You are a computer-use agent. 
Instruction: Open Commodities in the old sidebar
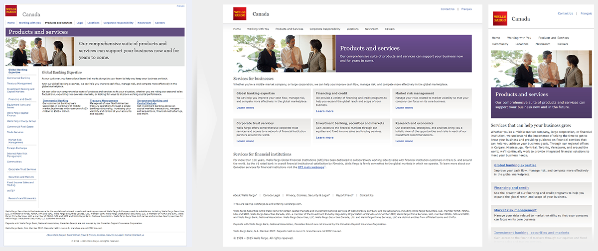point(14,162)
